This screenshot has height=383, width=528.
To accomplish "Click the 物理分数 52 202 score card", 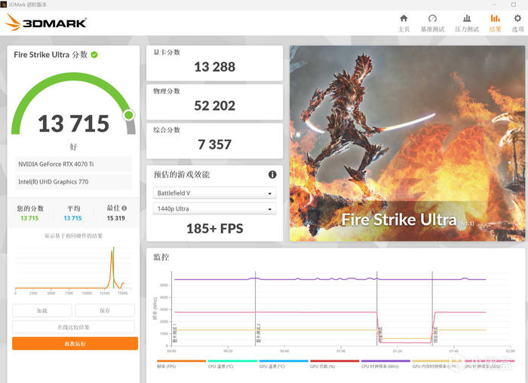I will pyautogui.click(x=214, y=102).
